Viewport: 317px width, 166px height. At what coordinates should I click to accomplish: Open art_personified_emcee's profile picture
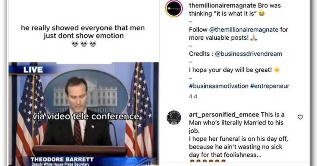(174, 117)
